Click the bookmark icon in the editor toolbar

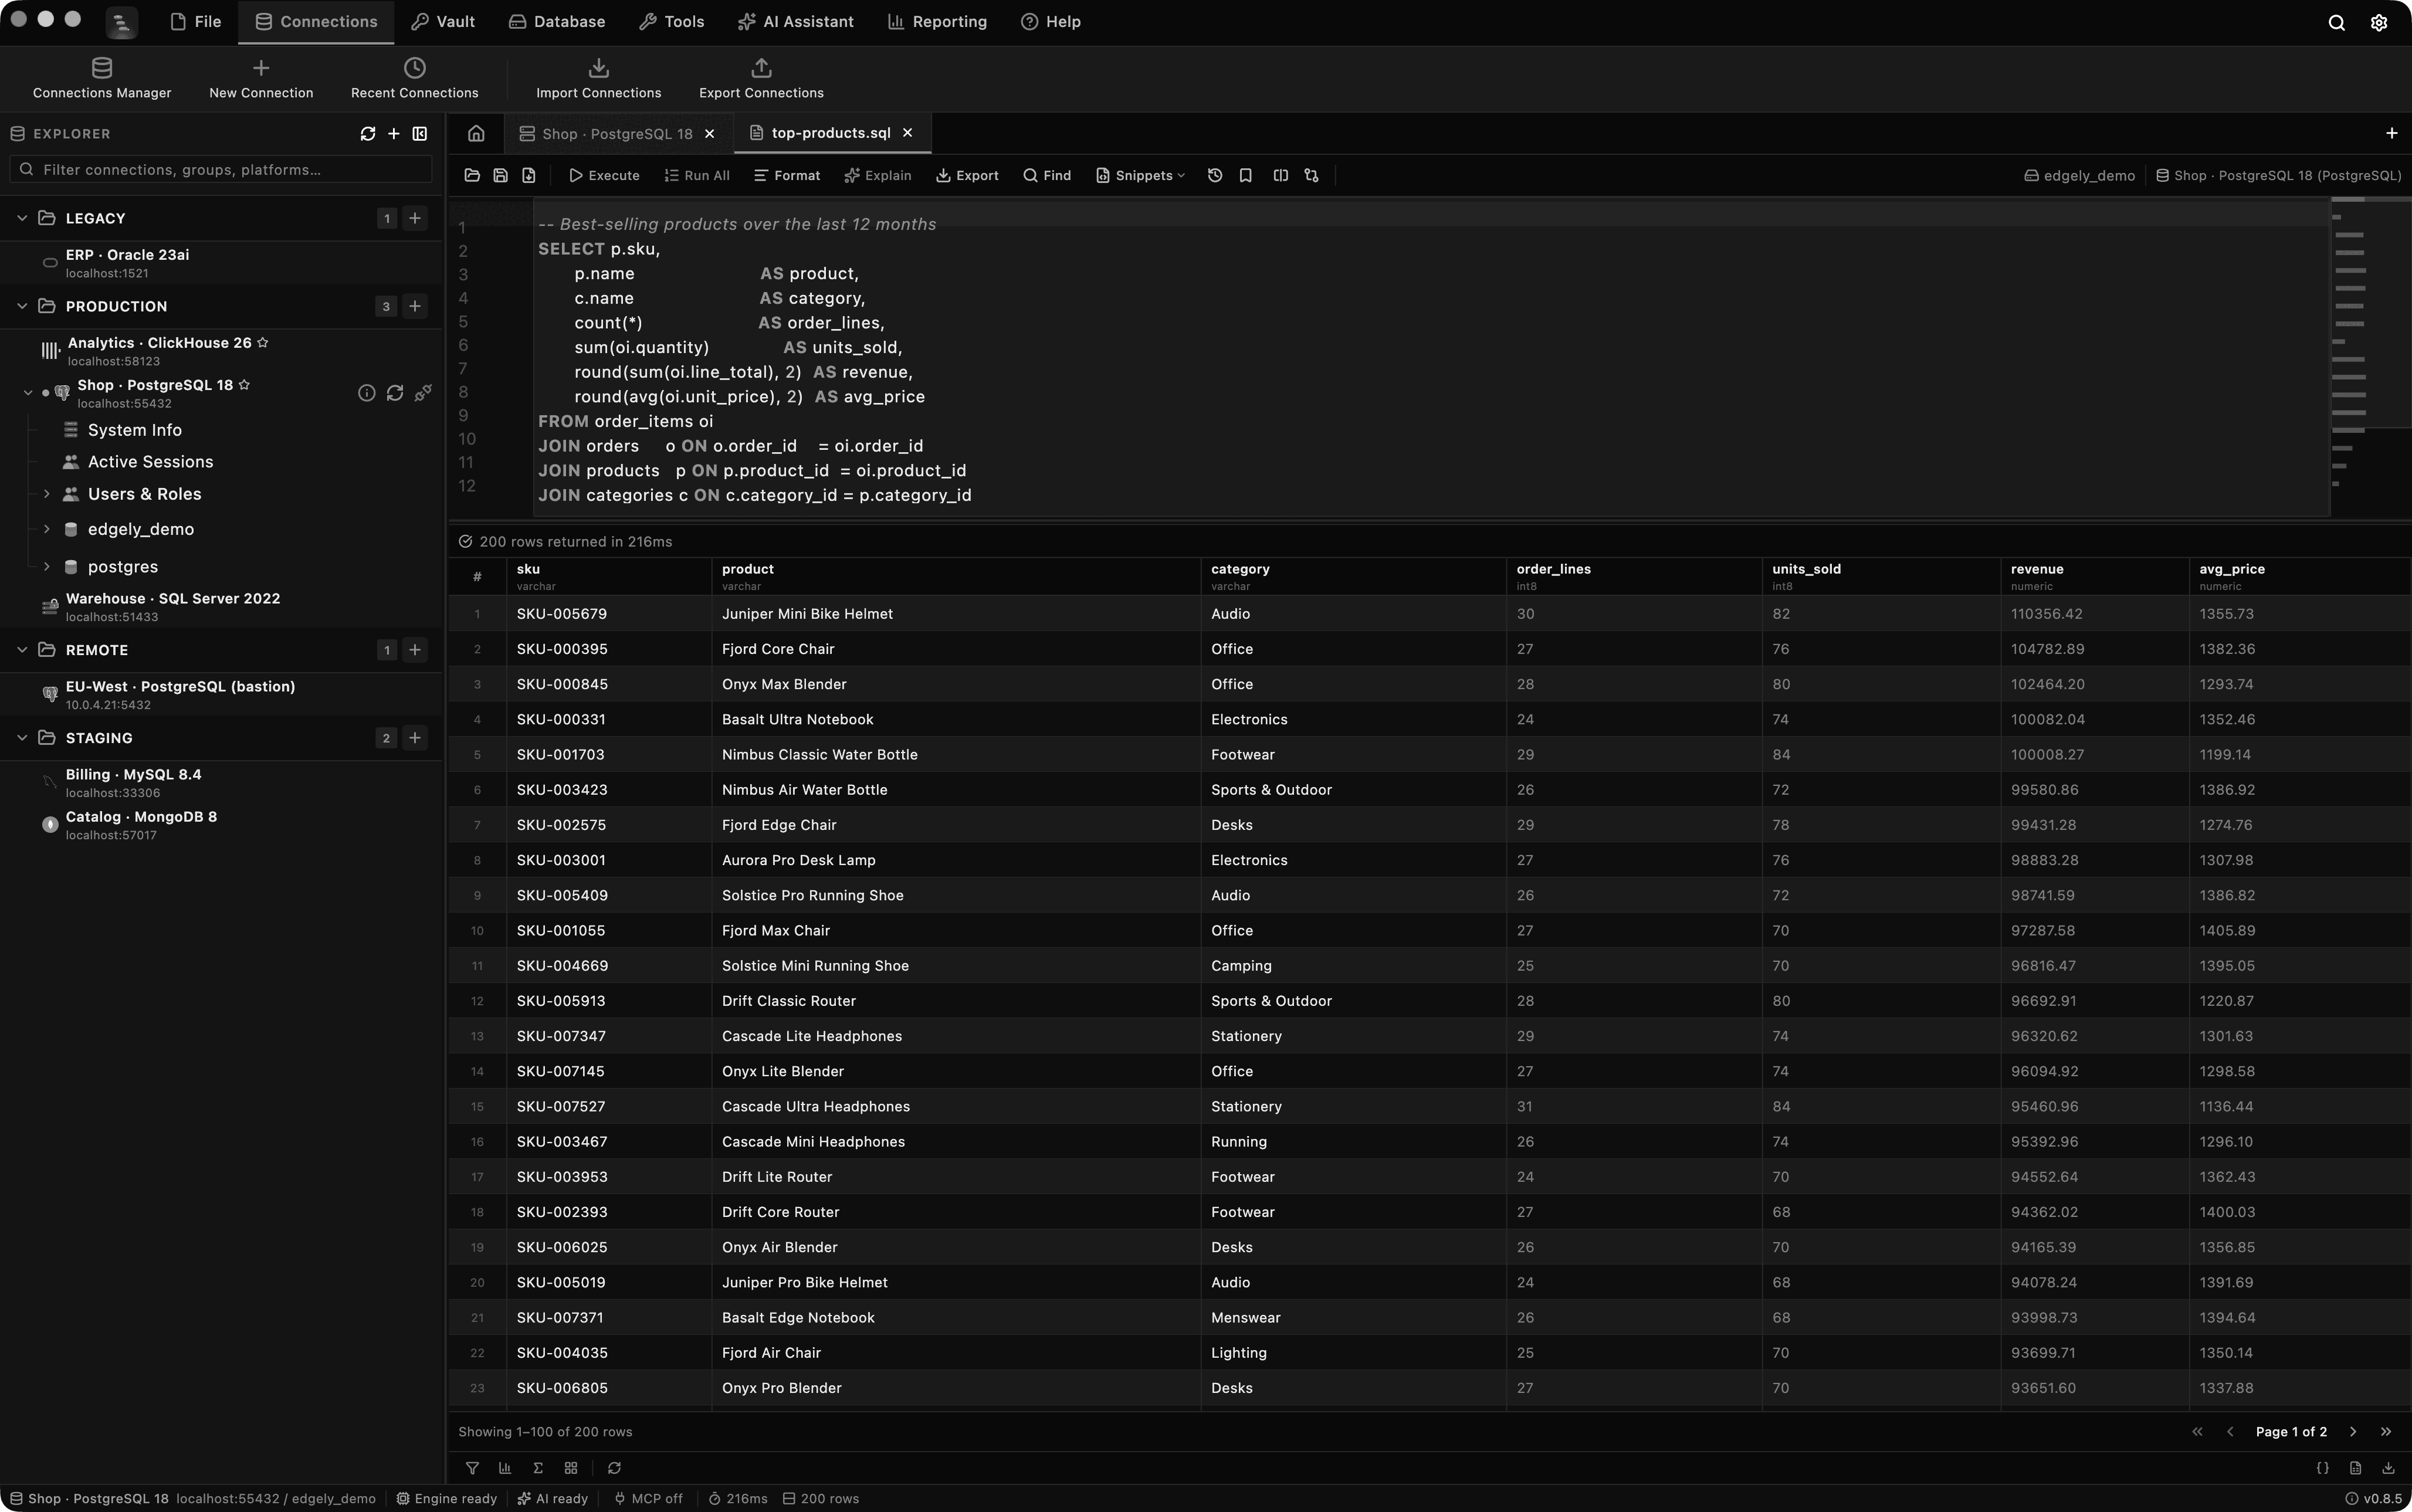click(1246, 176)
